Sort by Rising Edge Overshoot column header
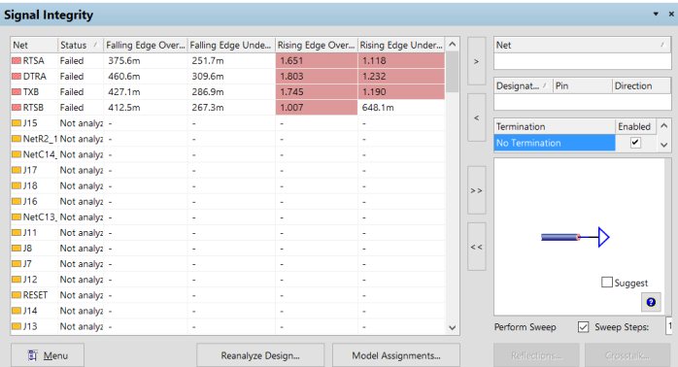The width and height of the screenshot is (678, 367). (316, 45)
